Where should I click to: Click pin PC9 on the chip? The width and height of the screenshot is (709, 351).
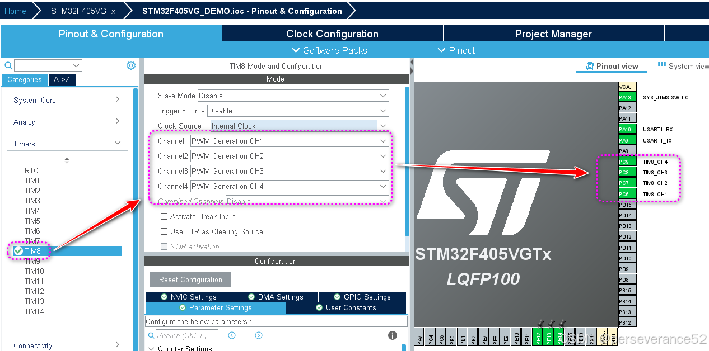[x=627, y=162]
